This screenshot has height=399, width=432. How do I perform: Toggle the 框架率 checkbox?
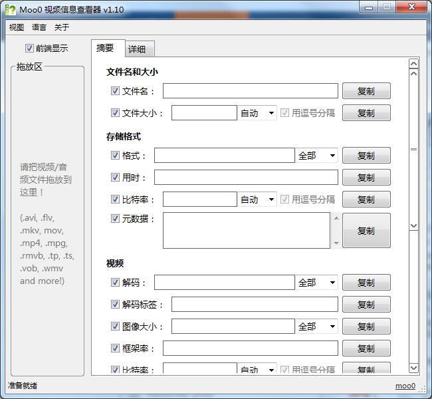[x=115, y=348]
